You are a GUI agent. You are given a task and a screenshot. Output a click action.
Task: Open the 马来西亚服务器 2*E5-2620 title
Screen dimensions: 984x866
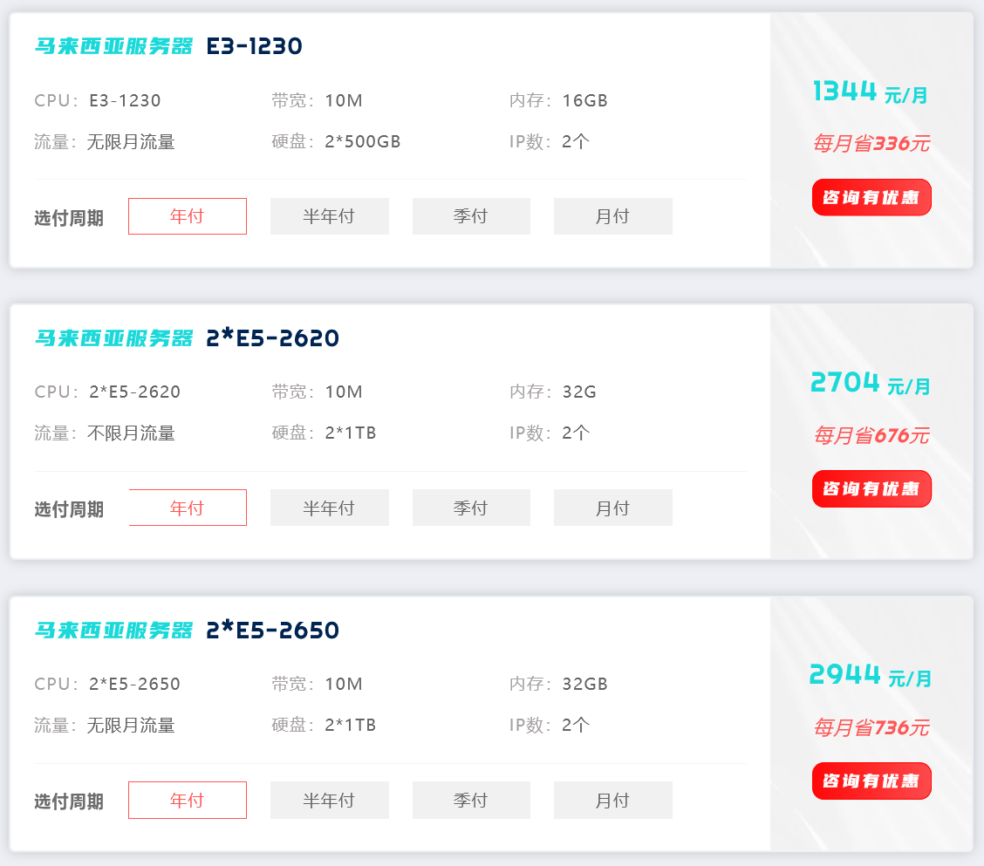[x=187, y=338]
